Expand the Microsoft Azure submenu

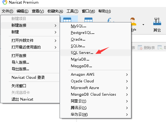click(95, 88)
